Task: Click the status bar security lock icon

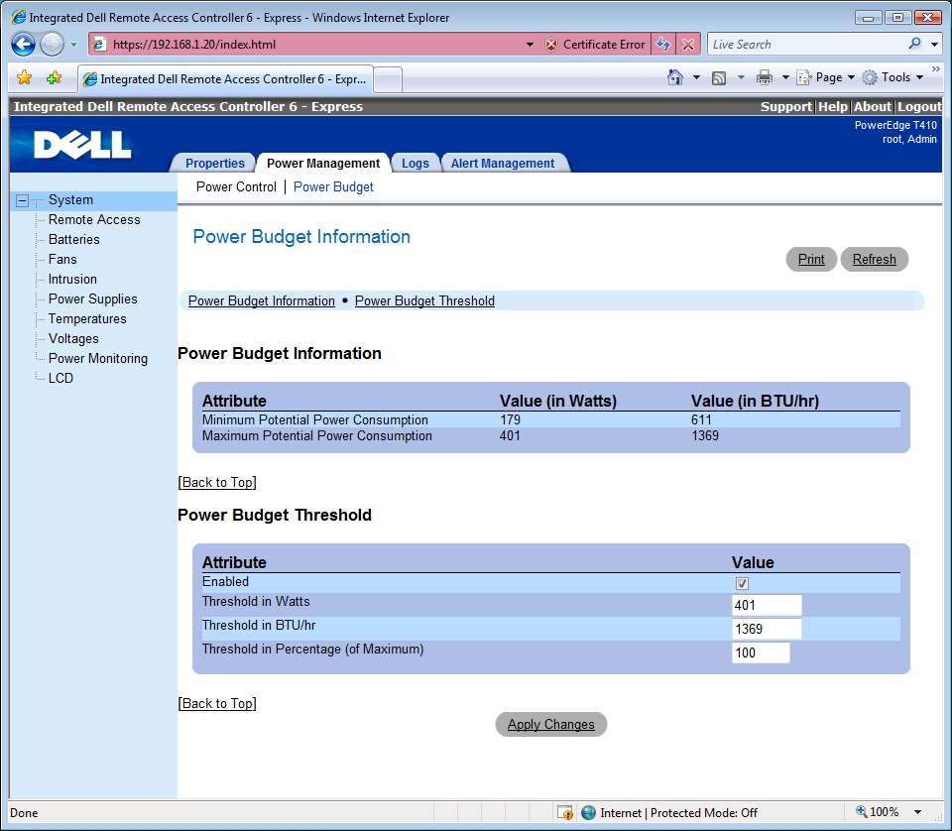Action: coord(564,813)
